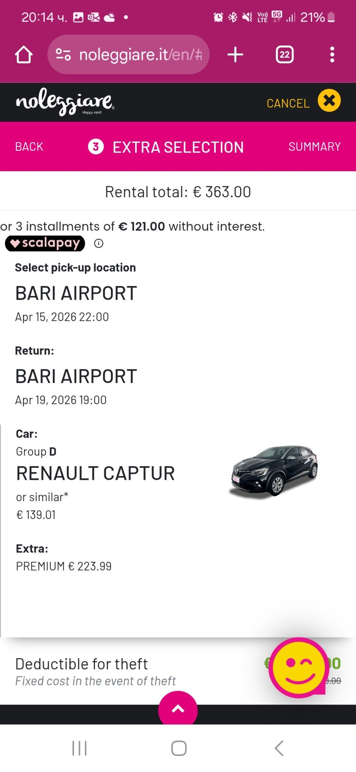
Task: Open the browser three-dot menu
Action: pos(332,55)
